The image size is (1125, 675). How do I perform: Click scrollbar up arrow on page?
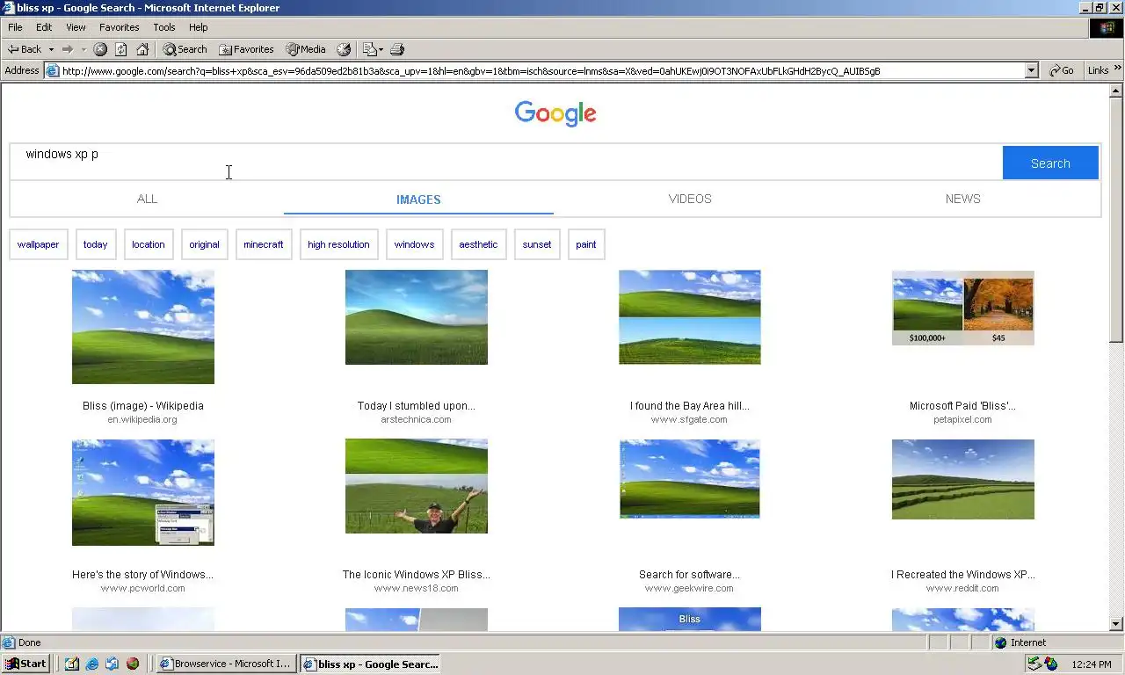[x=1116, y=91]
